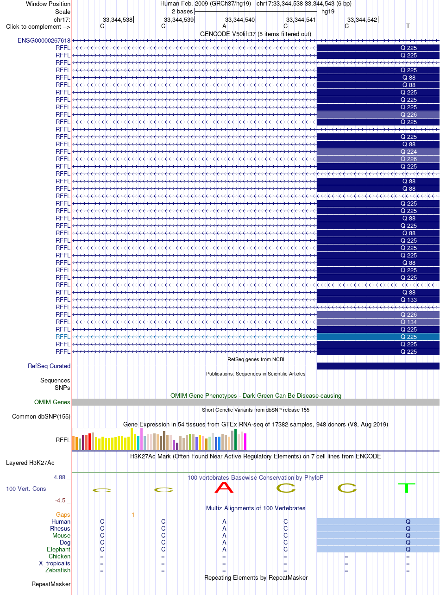Open the RepeatMasker track label
The height and width of the screenshot is (595, 440).
click(51, 584)
